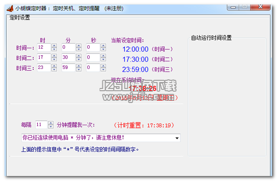
Task: Increase the second value for 时间三
Action: click(103, 66)
